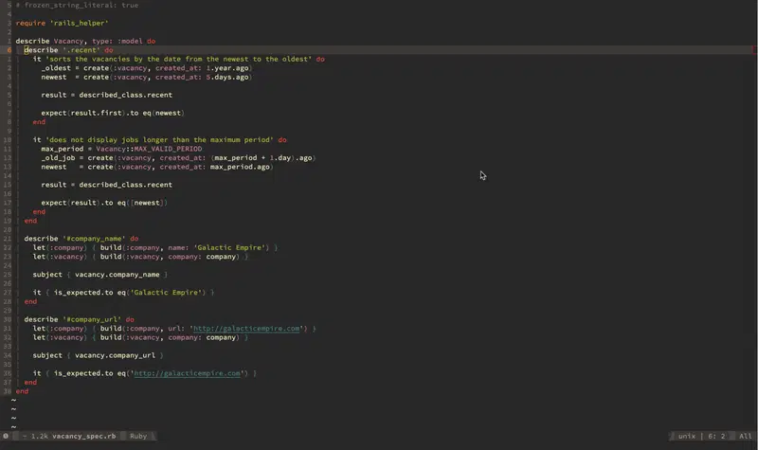
Task: Click the vacancy_spec.rb filename in status bar
Action: 83,436
